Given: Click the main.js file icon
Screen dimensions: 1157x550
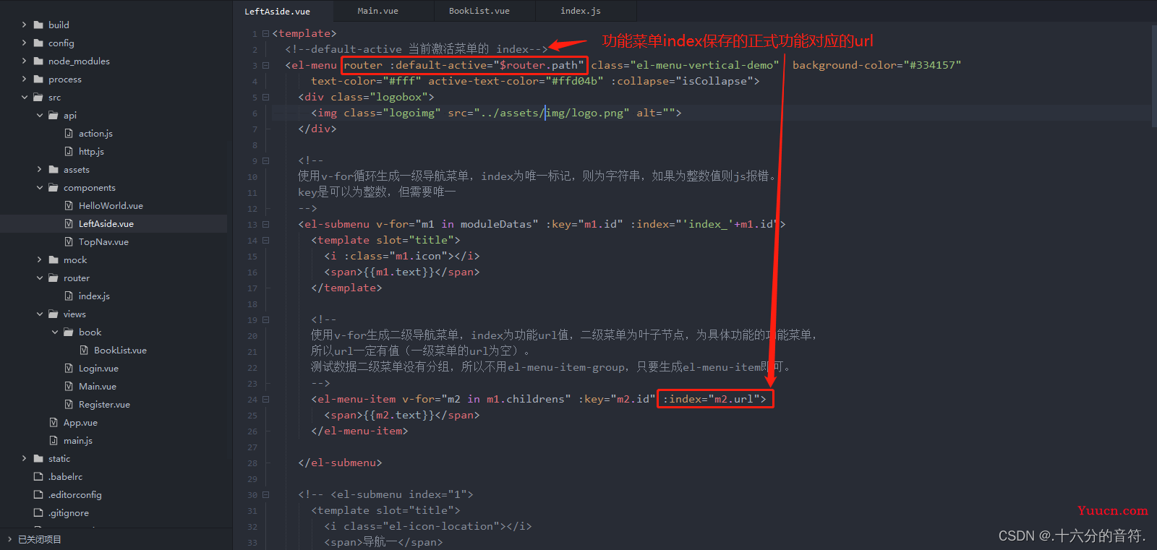Looking at the screenshot, I should point(54,440).
